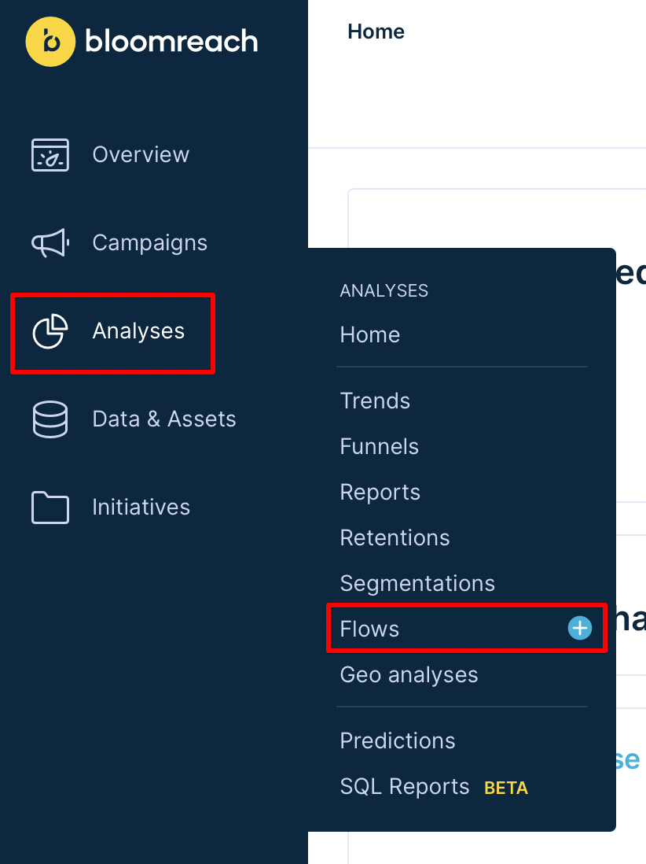Open Funnels in the Analyses submenu

click(379, 447)
